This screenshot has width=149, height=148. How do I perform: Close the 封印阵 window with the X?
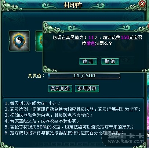pos(142,4)
